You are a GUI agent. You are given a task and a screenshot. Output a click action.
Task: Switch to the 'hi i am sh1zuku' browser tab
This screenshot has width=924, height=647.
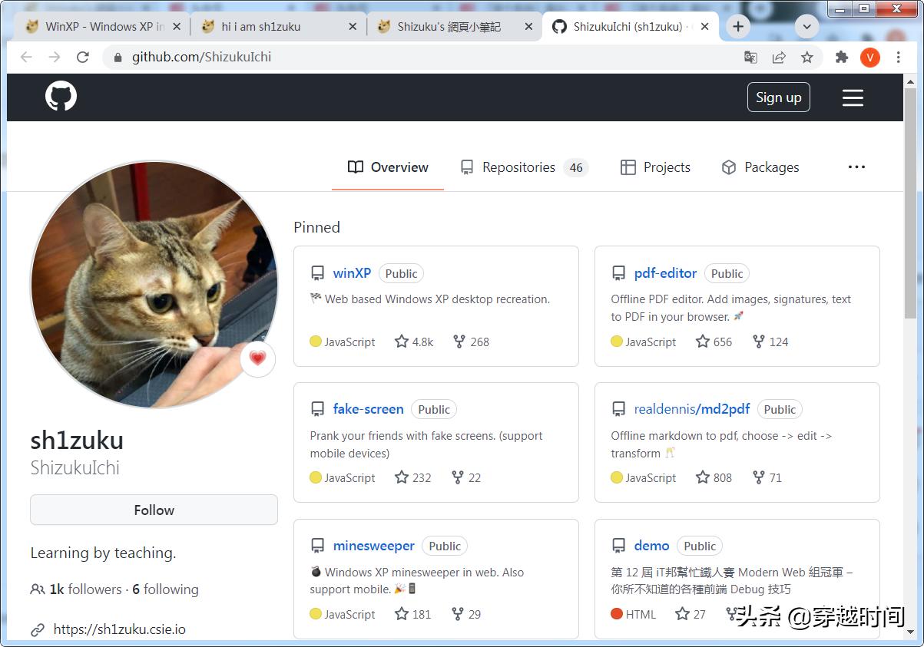click(x=261, y=27)
